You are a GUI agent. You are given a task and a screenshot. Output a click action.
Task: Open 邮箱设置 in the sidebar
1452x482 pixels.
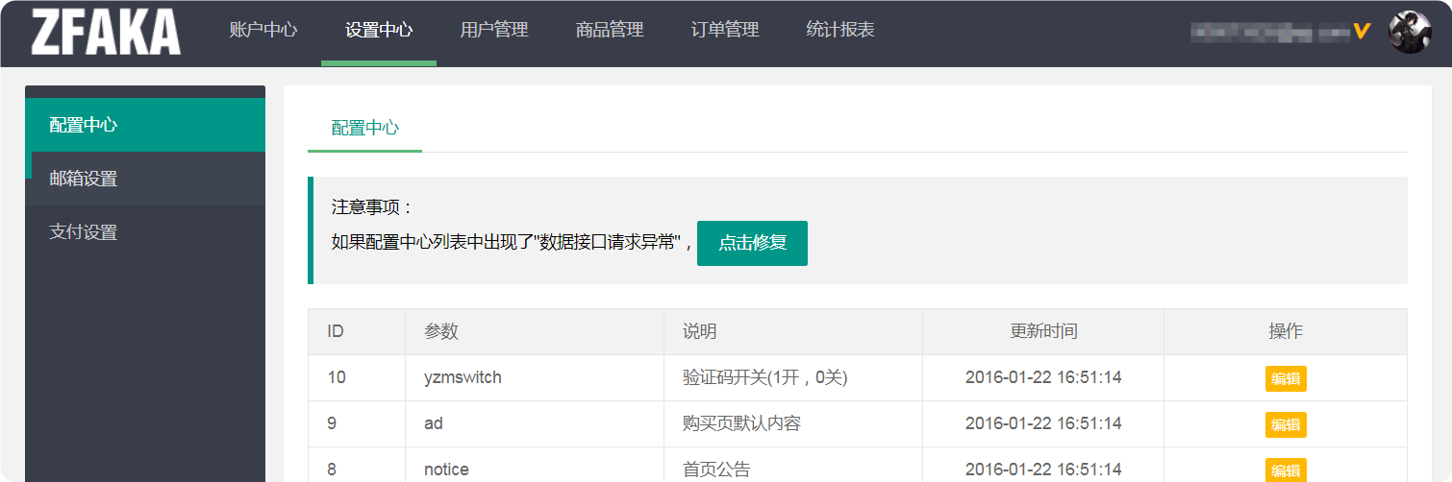click(x=144, y=179)
